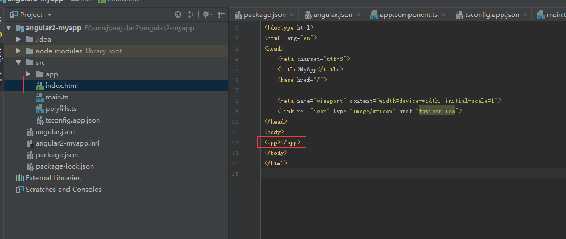Expand the node_modules folder
The width and height of the screenshot is (566, 239).
pyautogui.click(x=19, y=51)
